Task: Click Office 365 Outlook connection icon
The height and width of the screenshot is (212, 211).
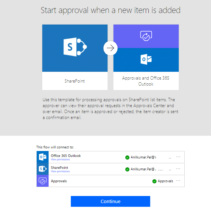Action: click(x=43, y=157)
